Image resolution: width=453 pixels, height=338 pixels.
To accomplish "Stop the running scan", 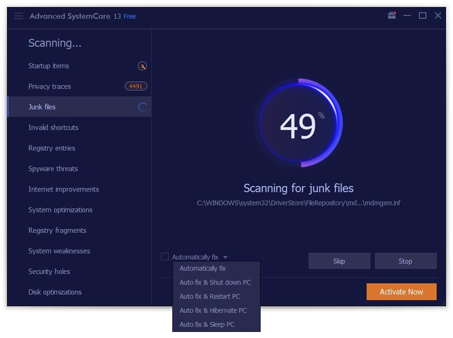I will coord(406,261).
